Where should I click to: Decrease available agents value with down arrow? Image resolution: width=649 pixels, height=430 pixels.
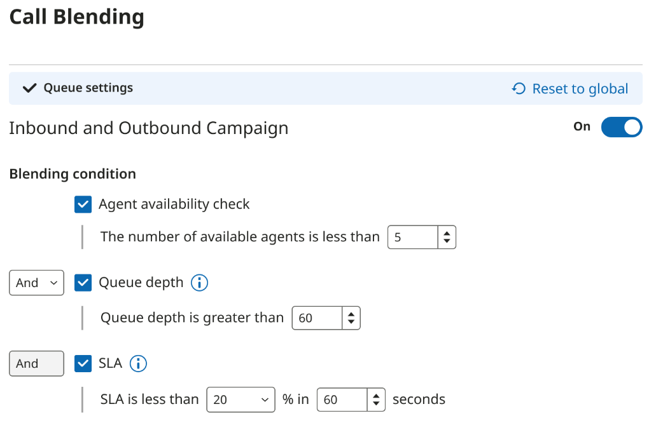pos(447,241)
